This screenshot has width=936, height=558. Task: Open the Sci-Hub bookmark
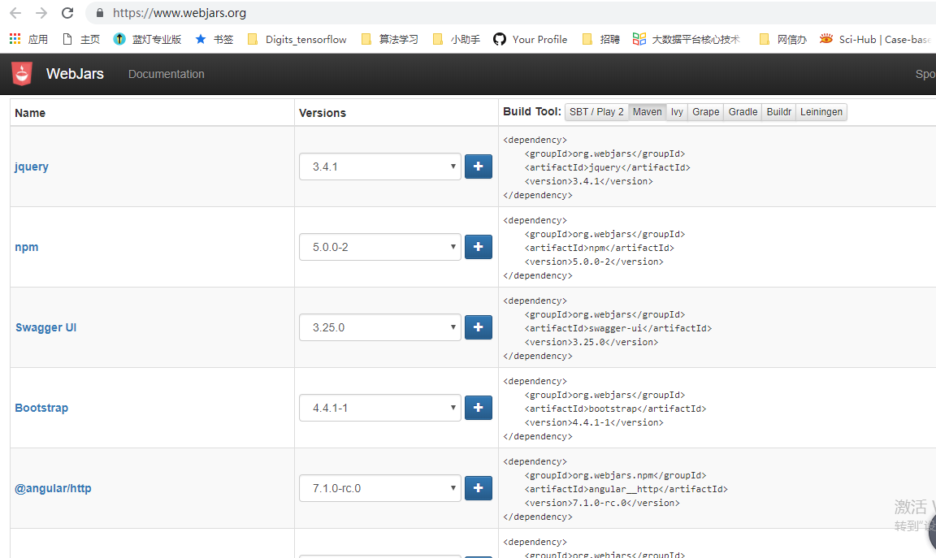click(x=874, y=39)
